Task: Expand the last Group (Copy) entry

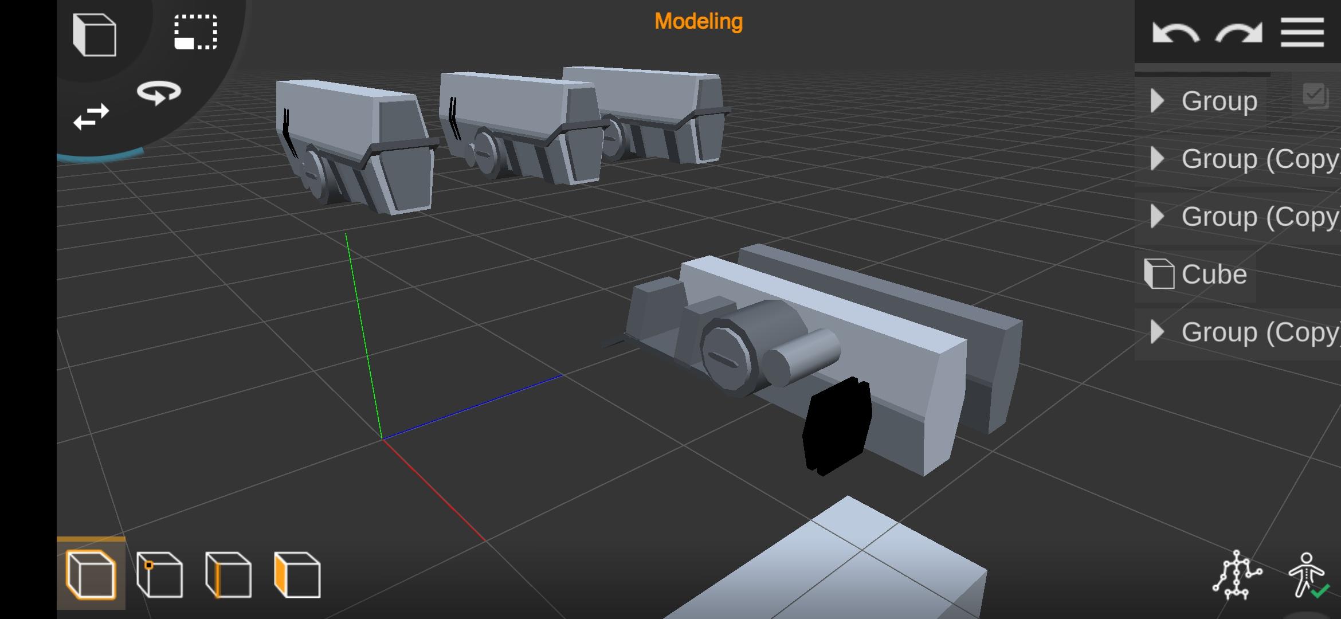Action: coord(1158,332)
